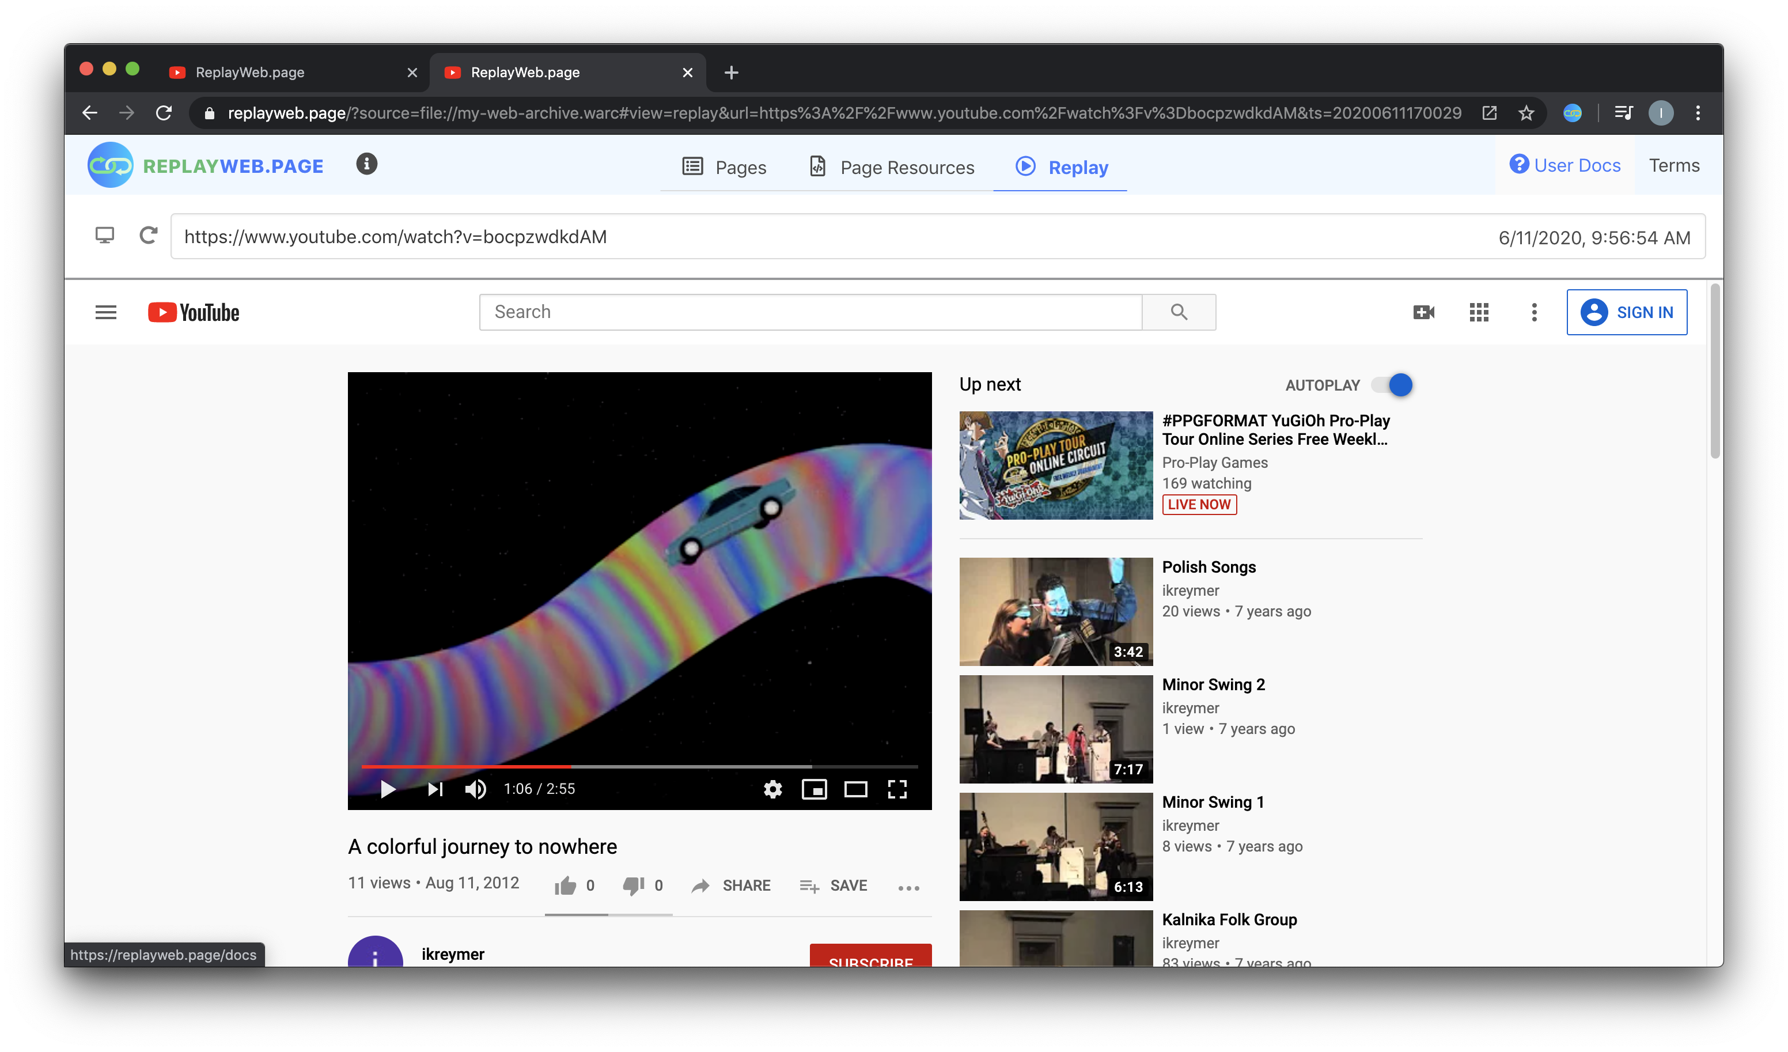Image resolution: width=1788 pixels, height=1052 pixels.
Task: Switch to theater mode
Action: [x=855, y=789]
